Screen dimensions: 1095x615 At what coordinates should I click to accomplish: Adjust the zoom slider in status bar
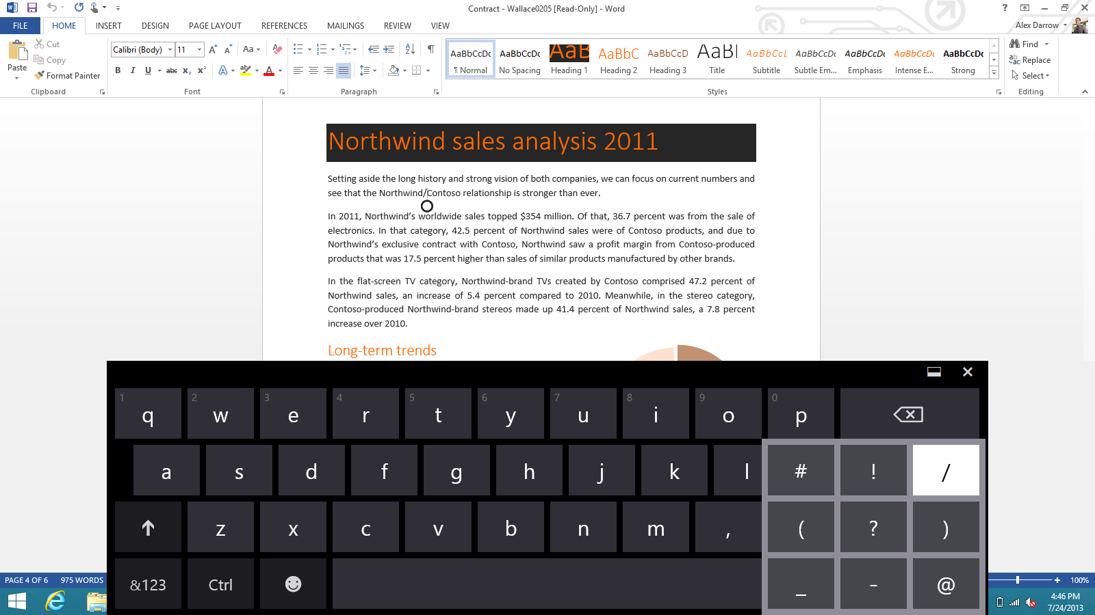(1018, 580)
